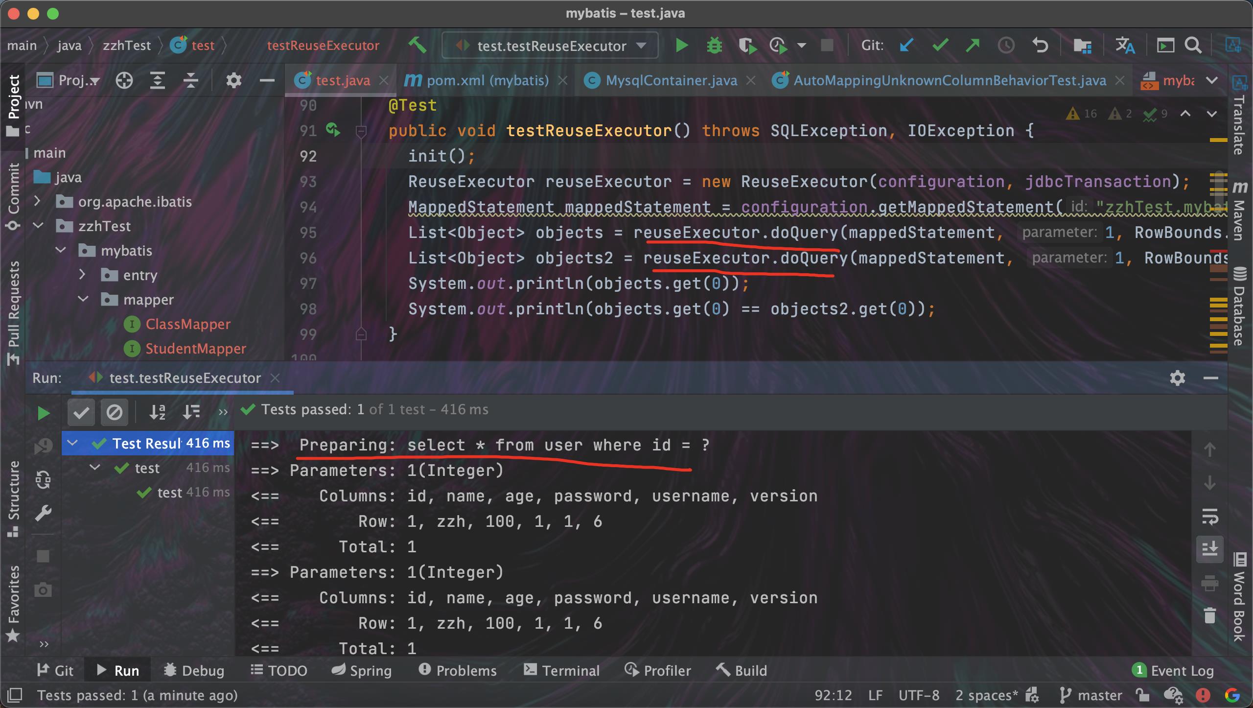Show the hidden editor tabs dropdown
The width and height of the screenshot is (1253, 708).
point(1212,80)
